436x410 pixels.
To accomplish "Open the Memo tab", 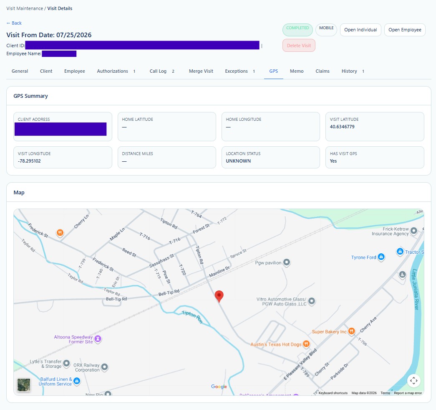I will coord(297,71).
